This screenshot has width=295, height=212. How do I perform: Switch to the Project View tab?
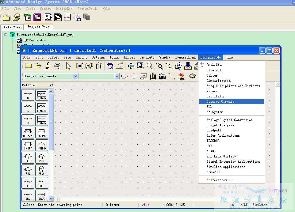click(38, 27)
